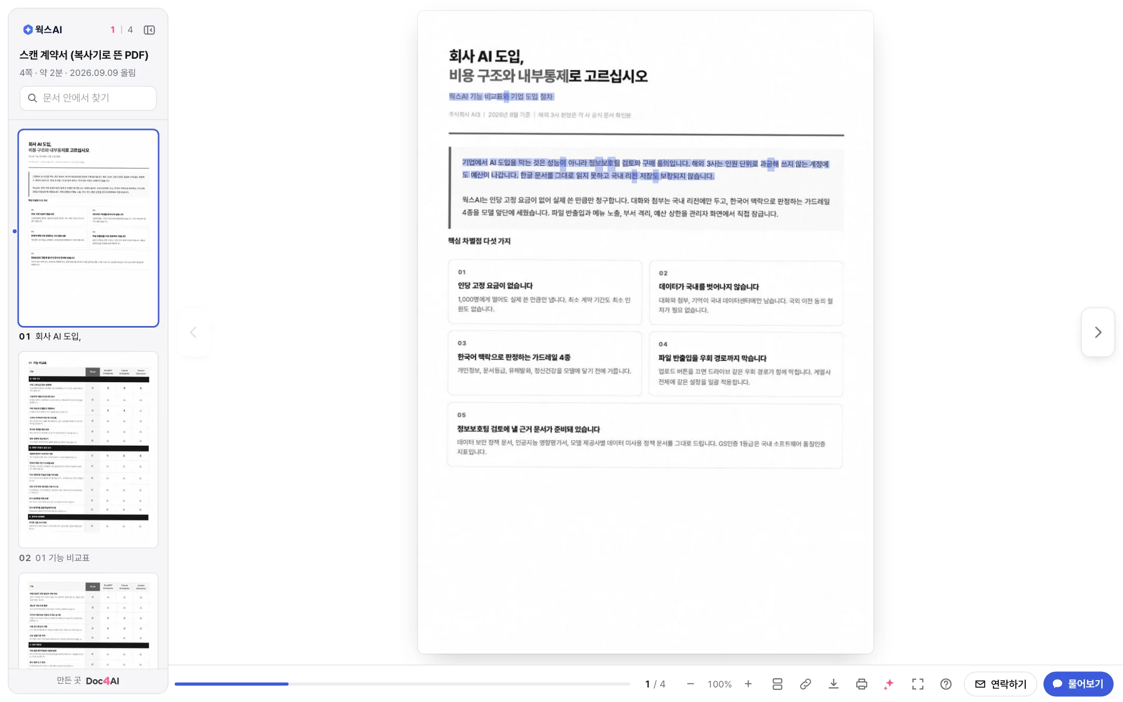The image size is (1123, 702).
Task: Copy document link icon
Action: (805, 684)
